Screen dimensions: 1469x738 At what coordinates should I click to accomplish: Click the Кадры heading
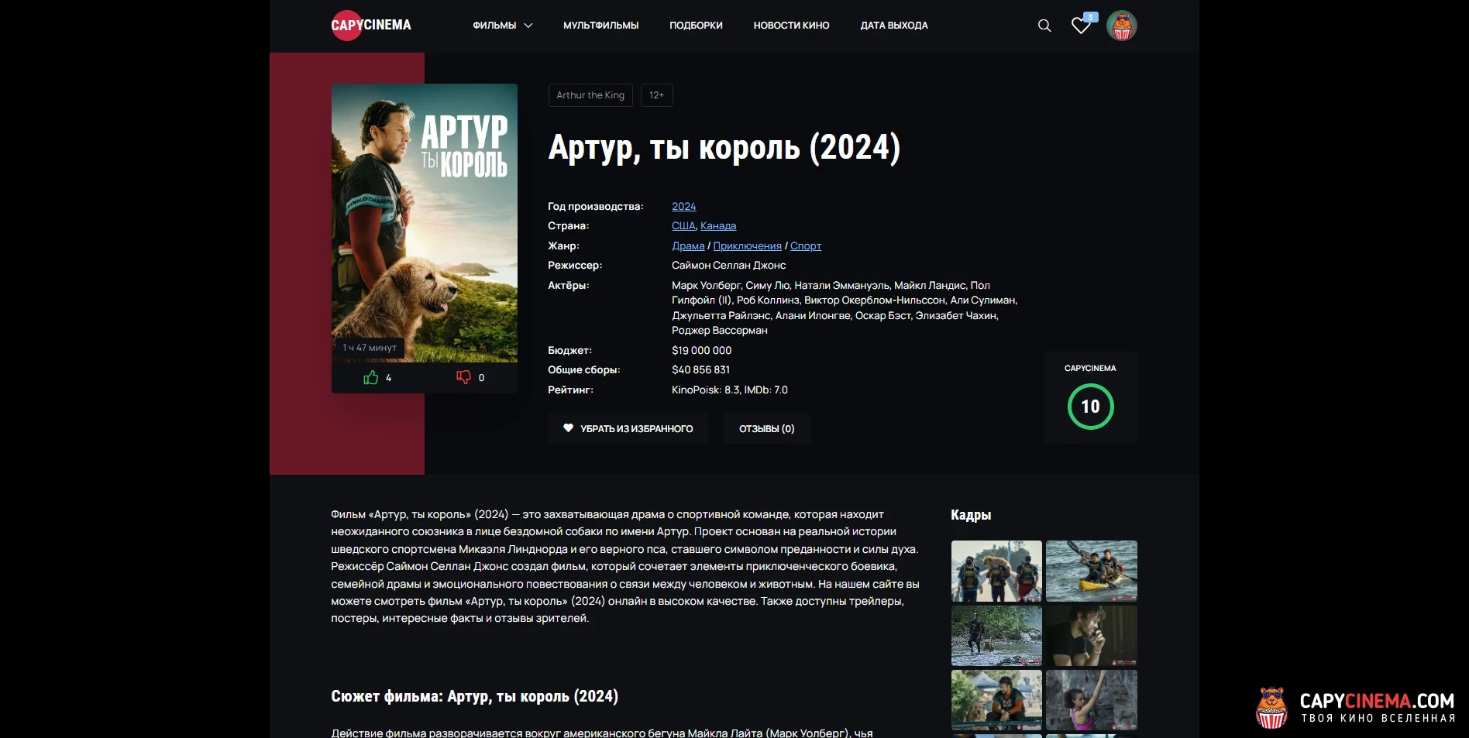pyautogui.click(x=971, y=515)
